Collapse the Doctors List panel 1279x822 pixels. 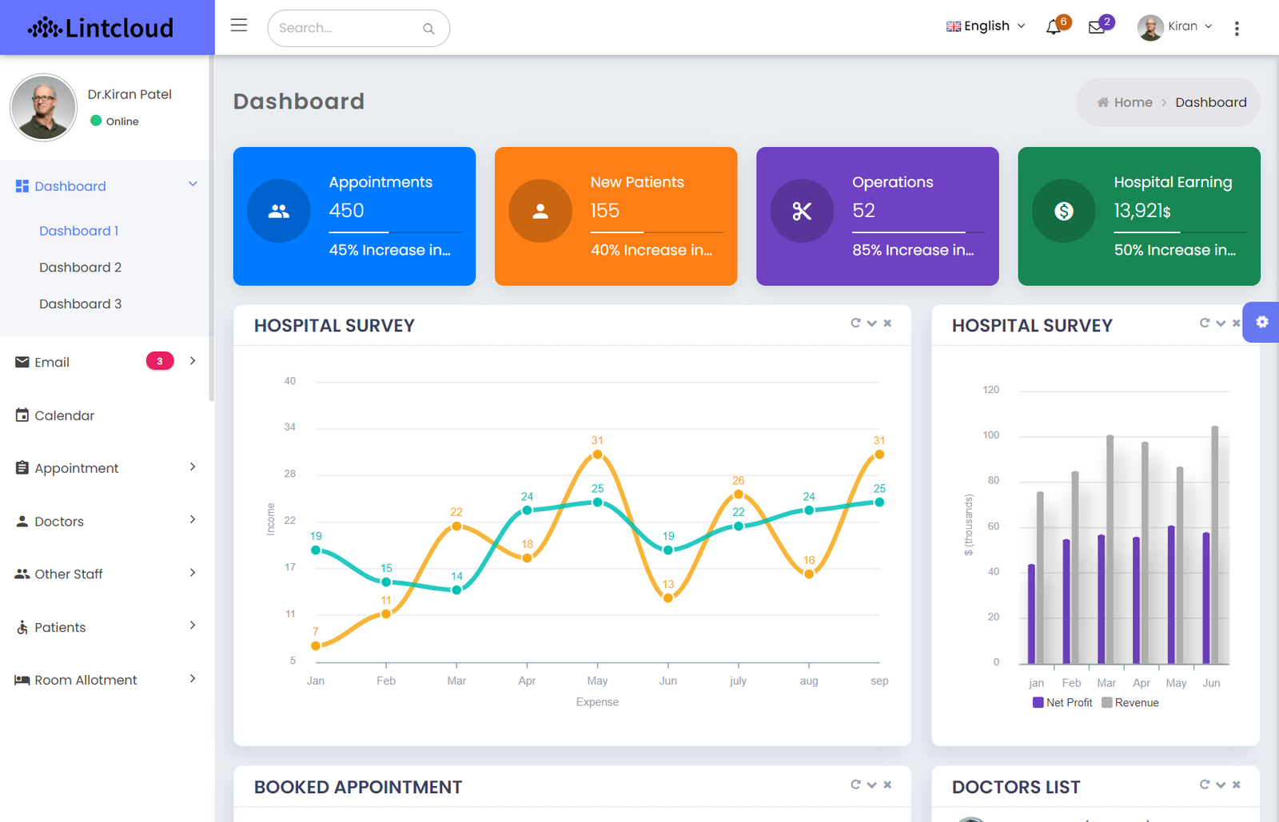(1221, 784)
